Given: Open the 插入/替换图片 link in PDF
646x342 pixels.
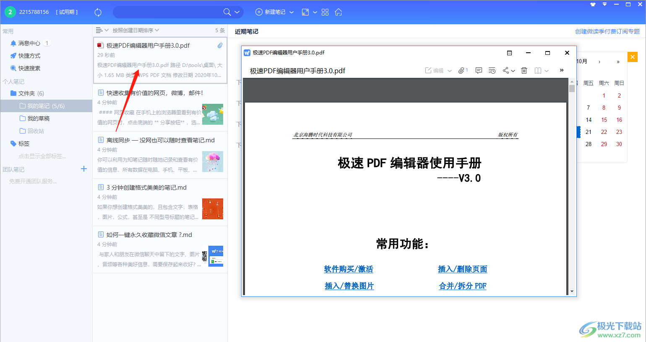Looking at the screenshot, I should click(x=349, y=286).
